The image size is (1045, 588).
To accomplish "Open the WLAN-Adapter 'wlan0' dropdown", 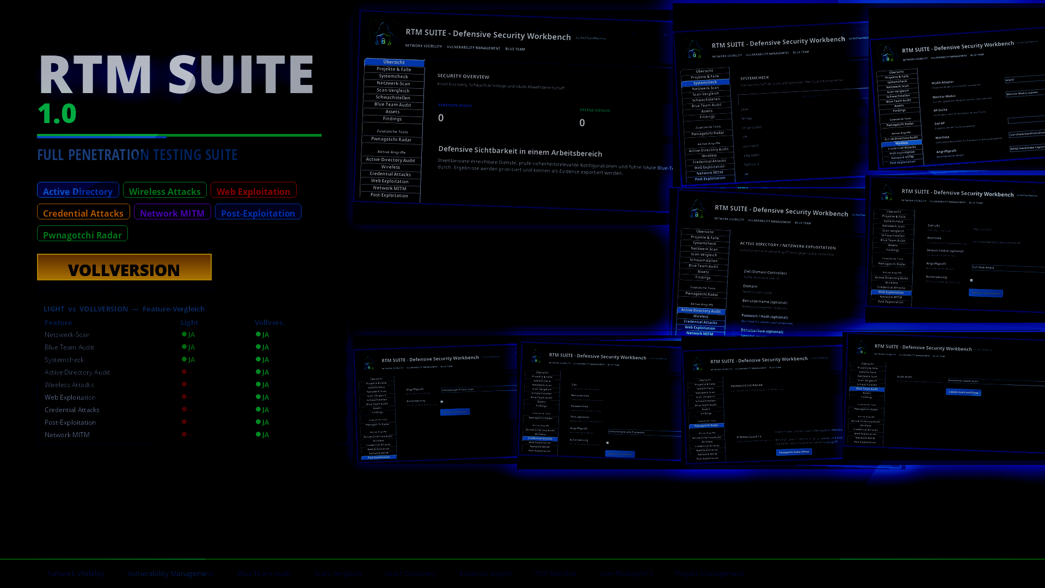I will click(1024, 79).
